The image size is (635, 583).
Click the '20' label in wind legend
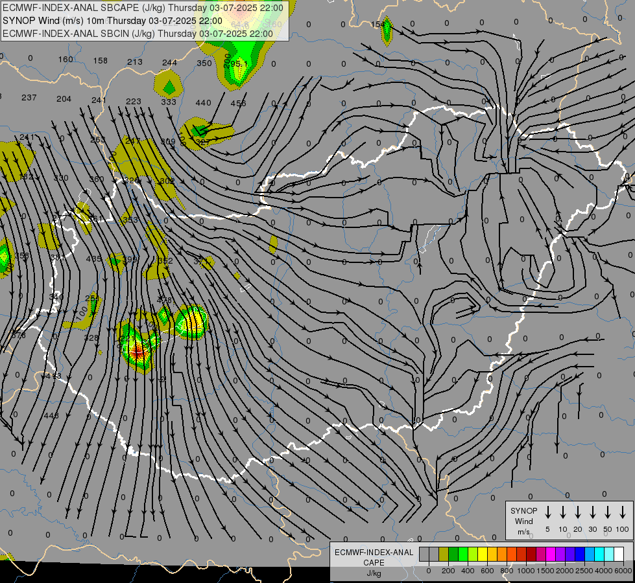click(x=578, y=529)
